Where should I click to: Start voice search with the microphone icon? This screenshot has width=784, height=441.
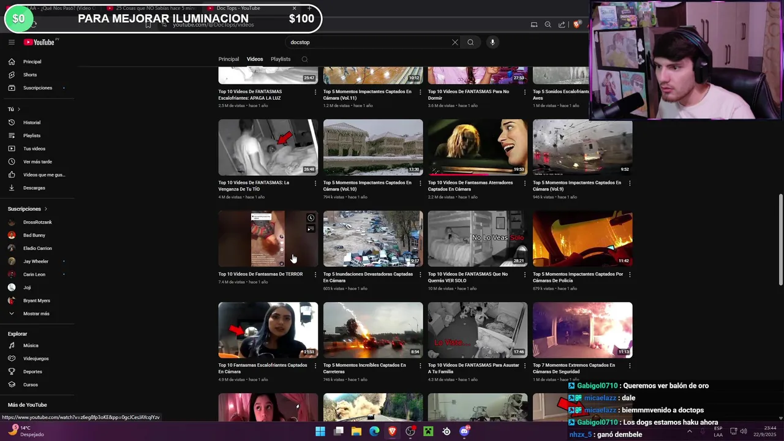coord(492,42)
